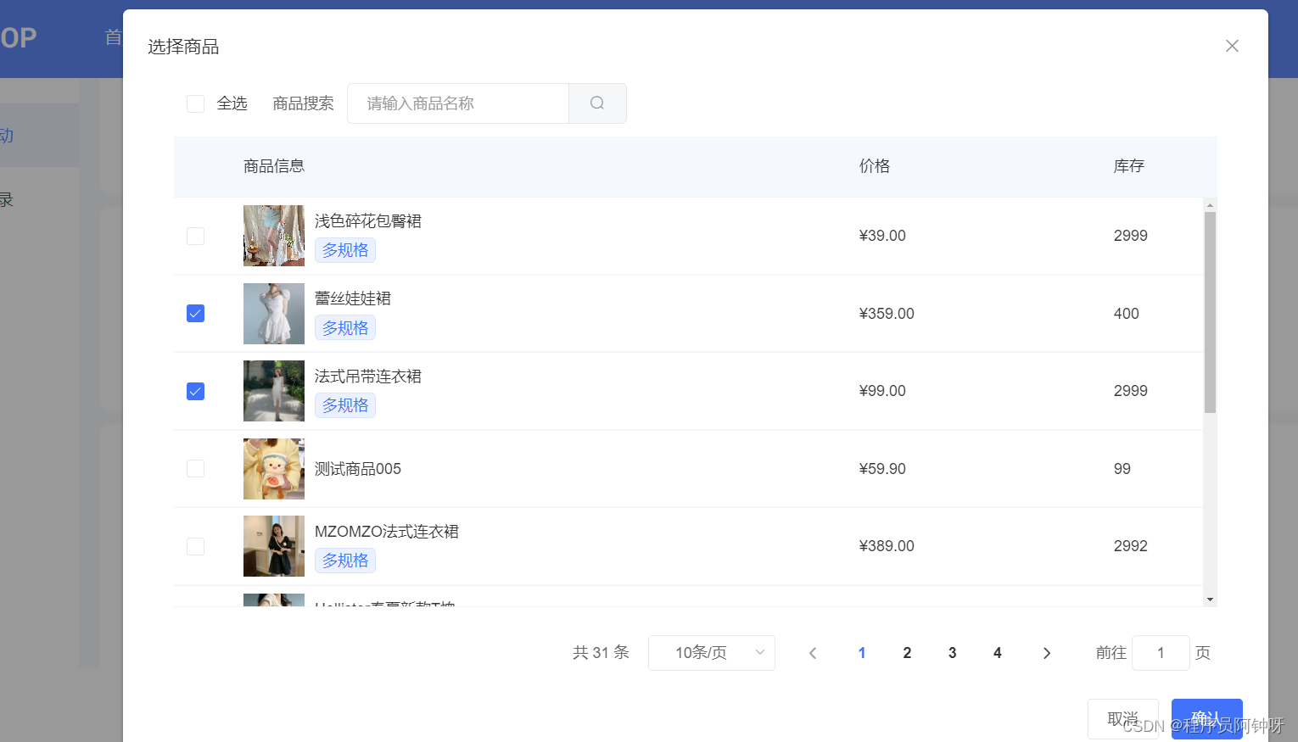
Task: Click the product name 蕾丝娃娃裙
Action: 353,298
